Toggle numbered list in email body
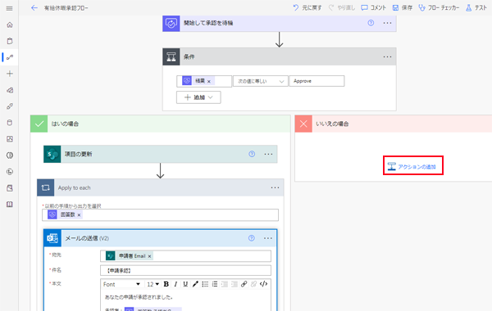 [x=215, y=284]
